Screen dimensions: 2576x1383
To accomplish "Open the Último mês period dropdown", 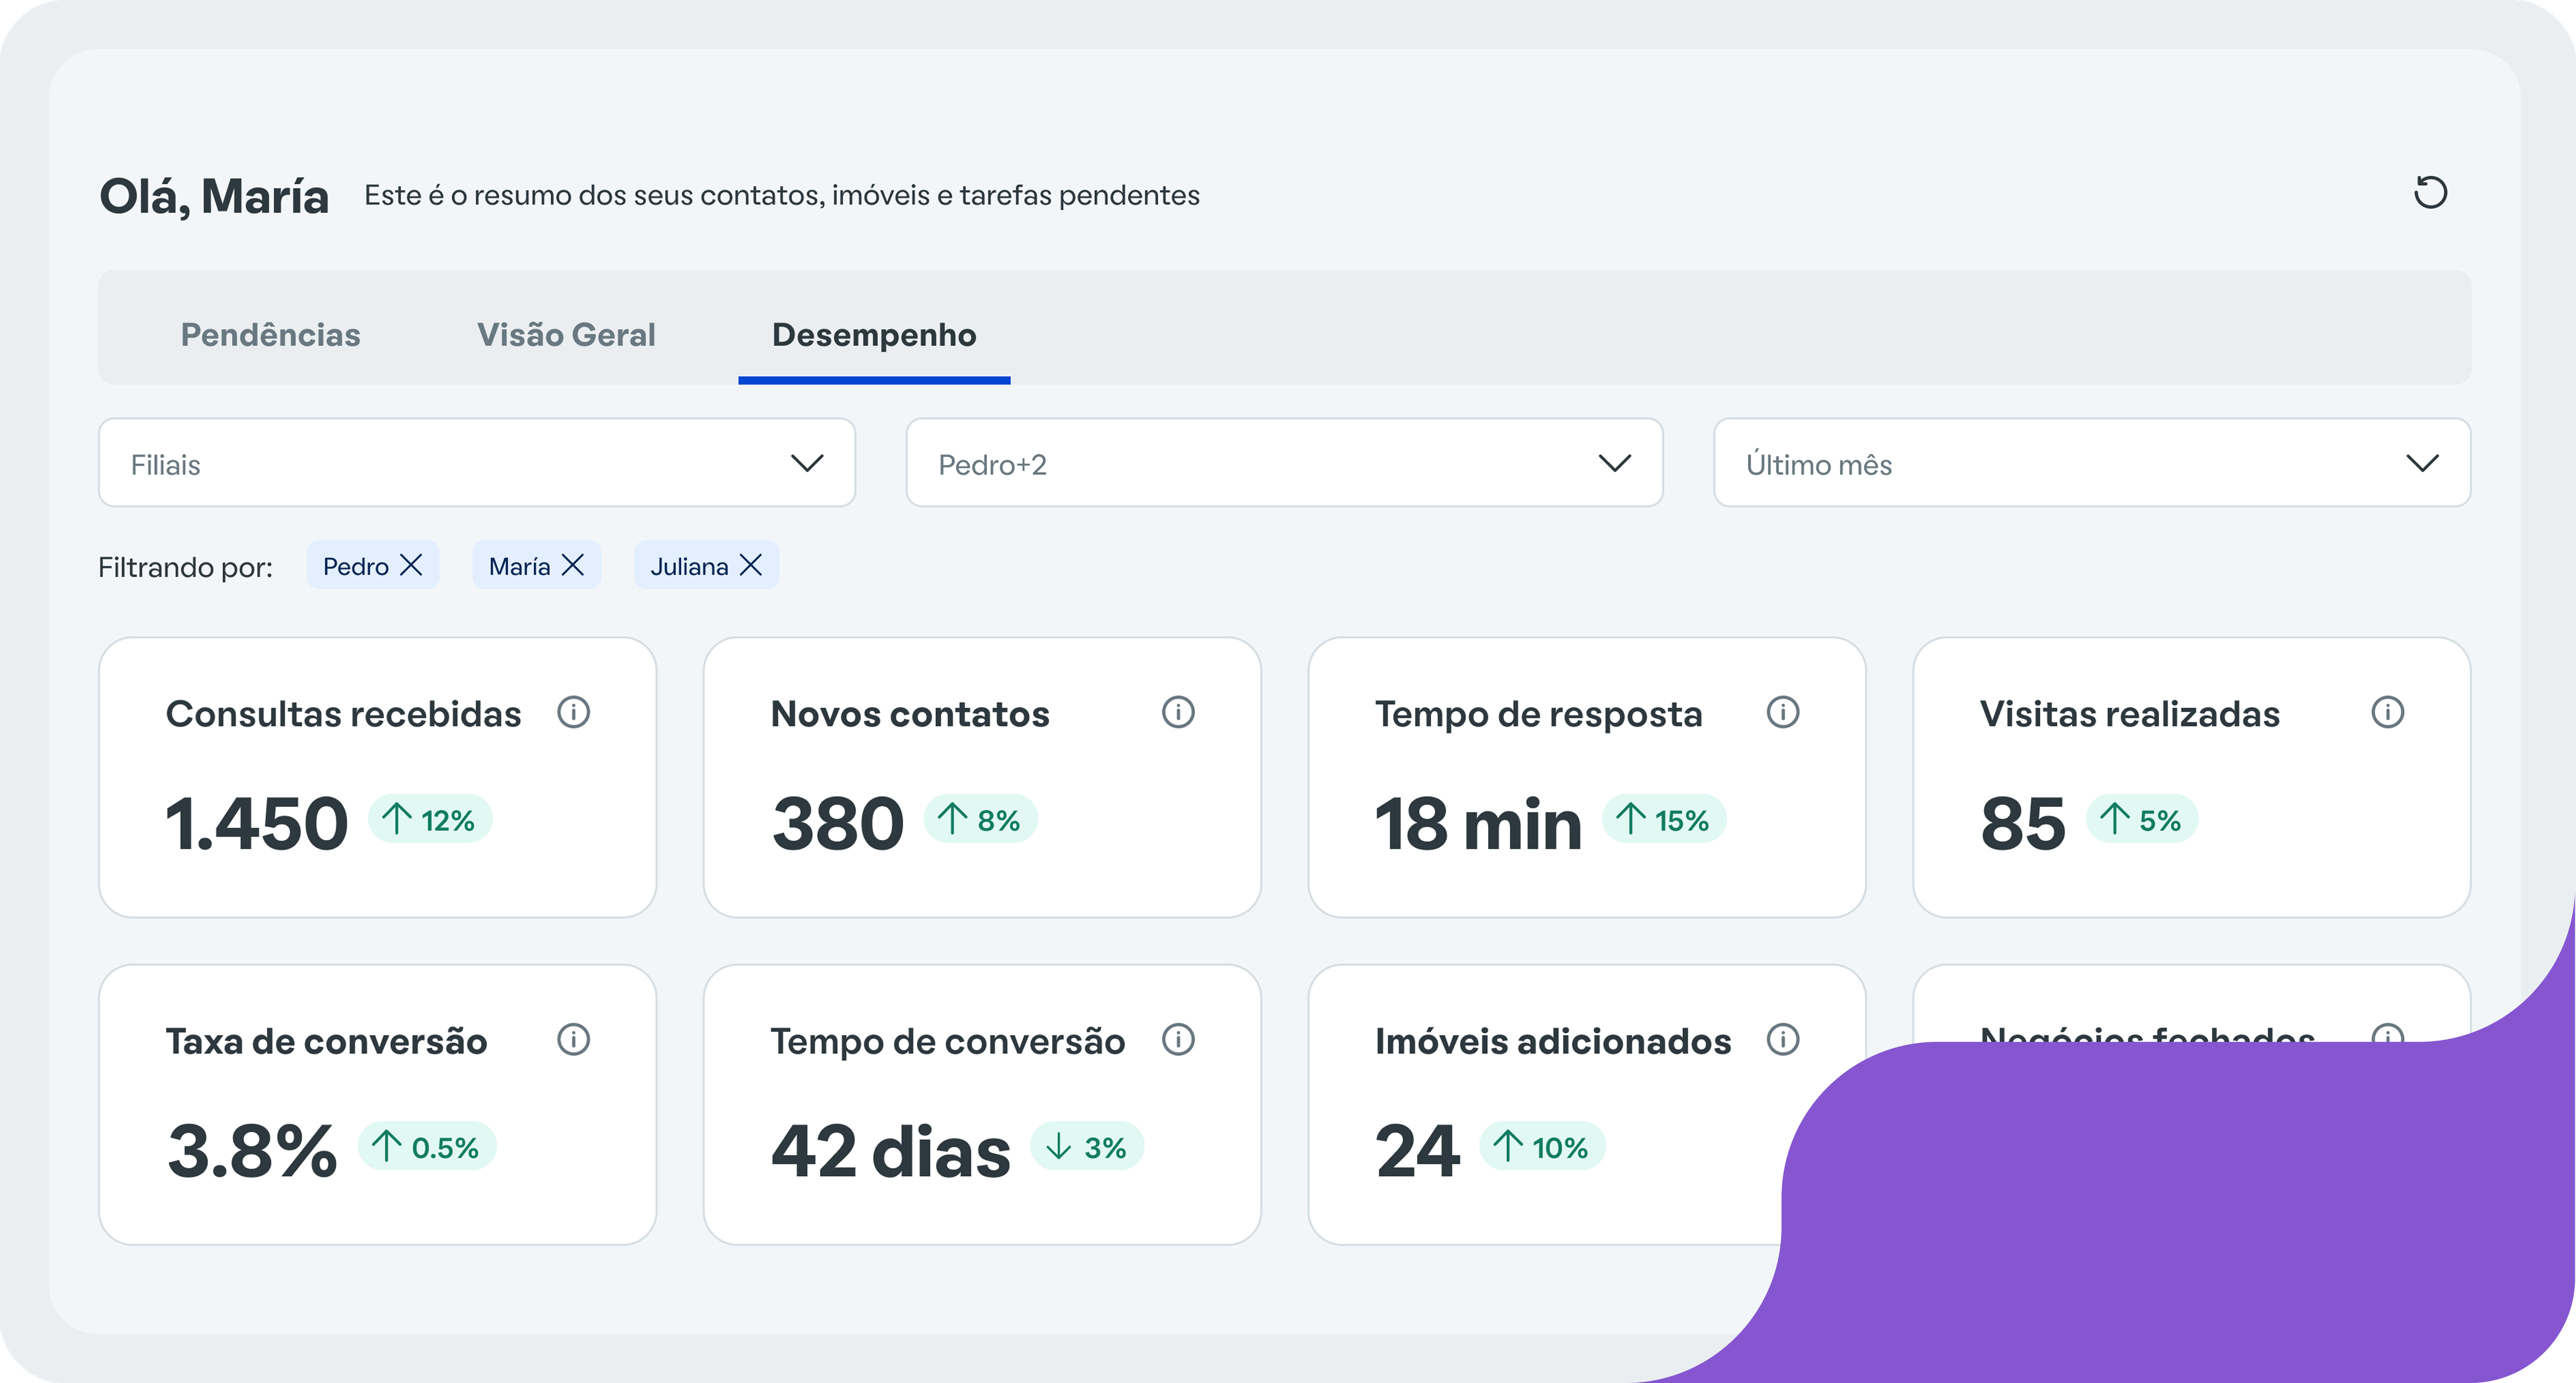I will [x=2092, y=463].
